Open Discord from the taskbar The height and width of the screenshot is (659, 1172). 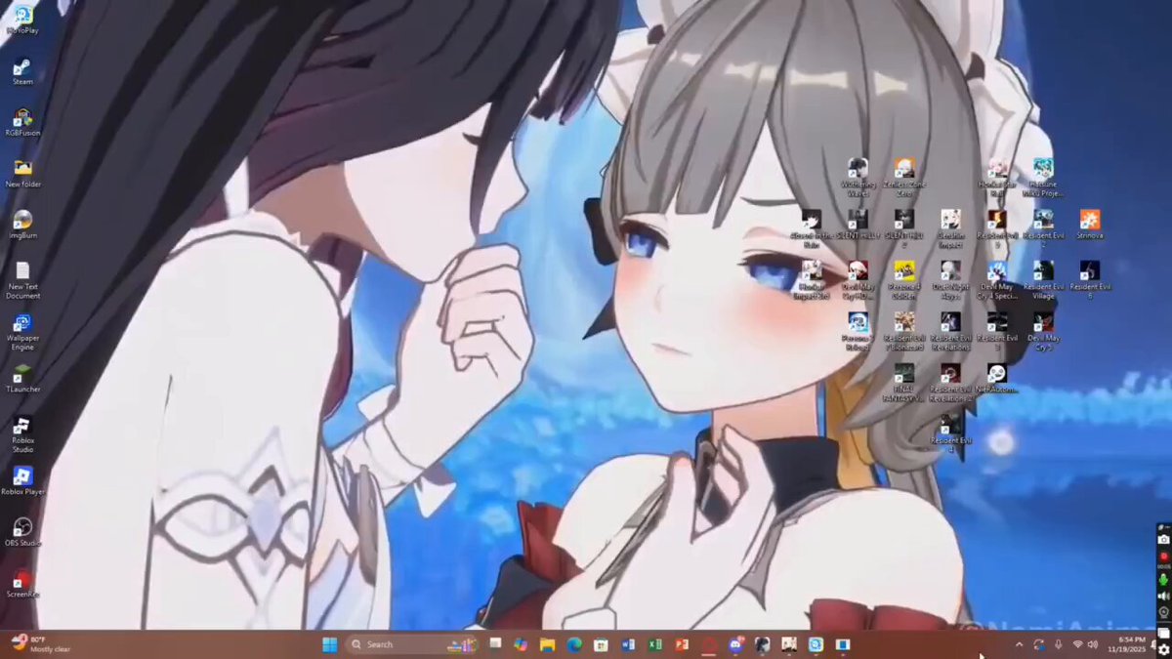pyautogui.click(x=736, y=644)
